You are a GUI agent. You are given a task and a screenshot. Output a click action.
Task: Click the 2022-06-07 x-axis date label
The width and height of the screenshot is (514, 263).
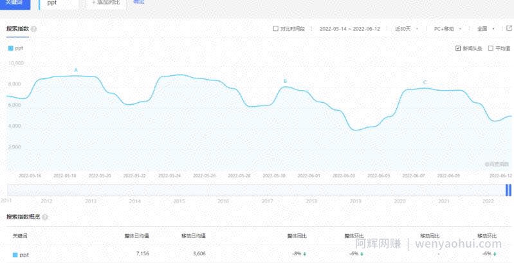tap(414, 176)
